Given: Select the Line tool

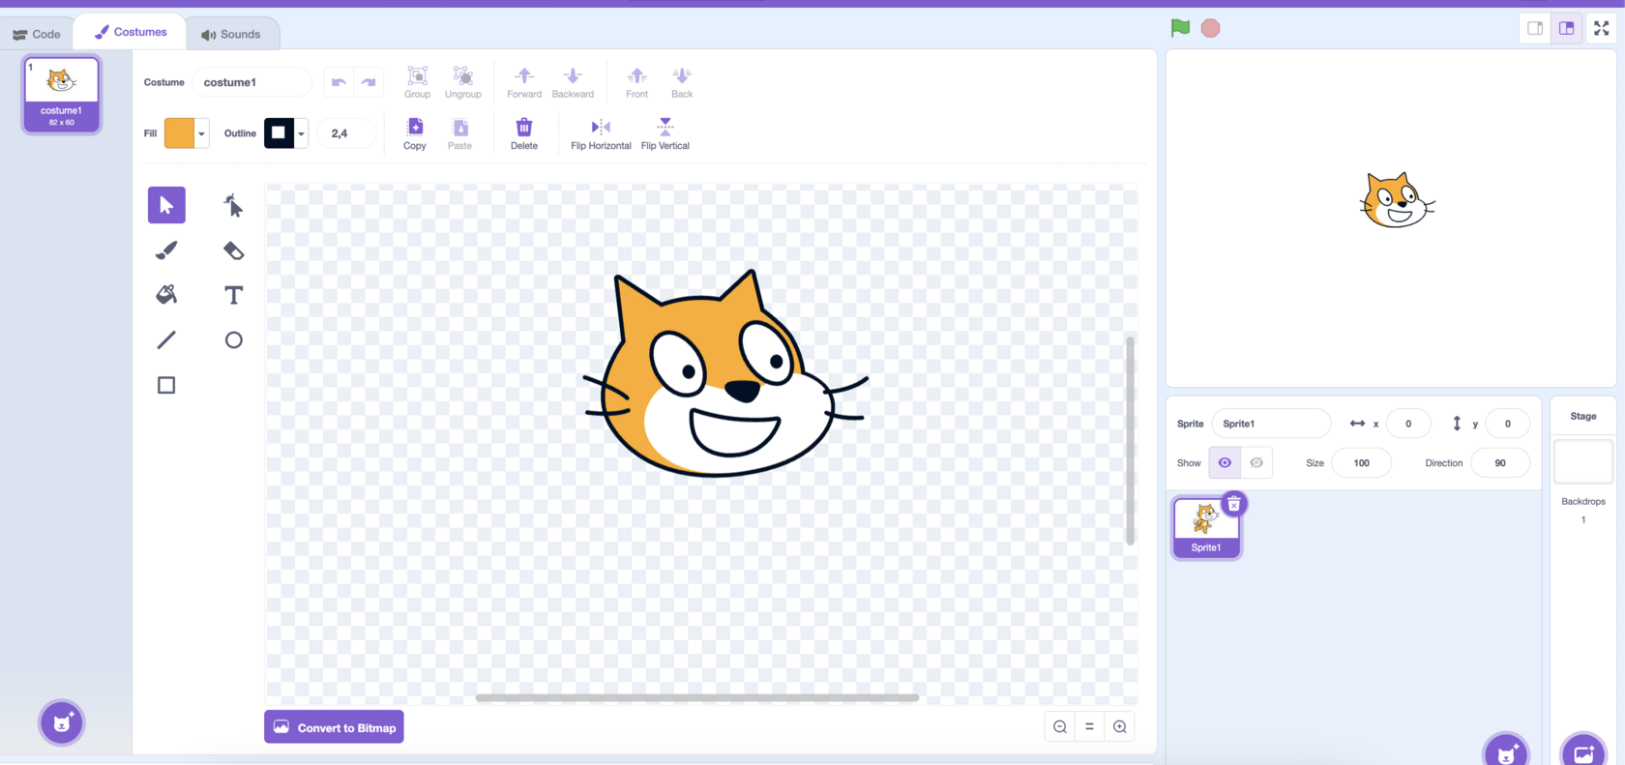Looking at the screenshot, I should point(166,339).
